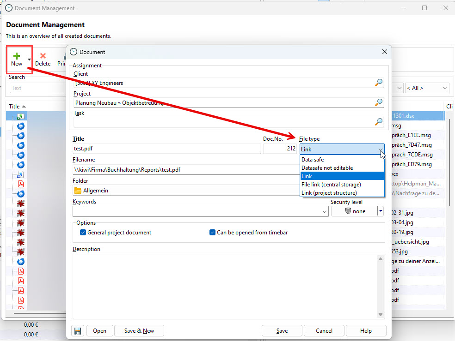Click the floppy disk save icon
The image size is (455, 341).
point(78,330)
